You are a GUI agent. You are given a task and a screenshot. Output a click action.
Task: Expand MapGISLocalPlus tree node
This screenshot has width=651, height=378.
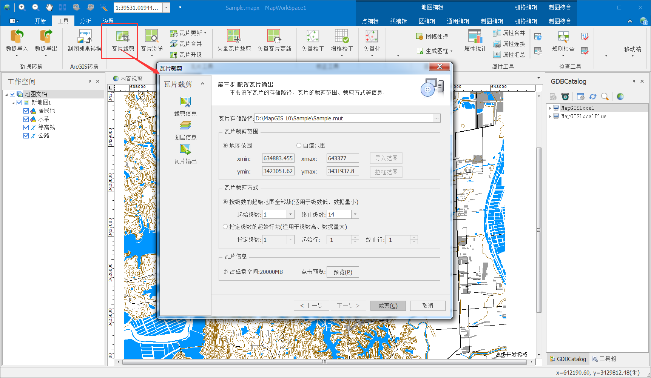coord(550,116)
